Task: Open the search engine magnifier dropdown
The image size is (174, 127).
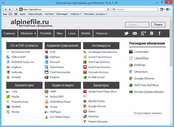Action: point(114,10)
